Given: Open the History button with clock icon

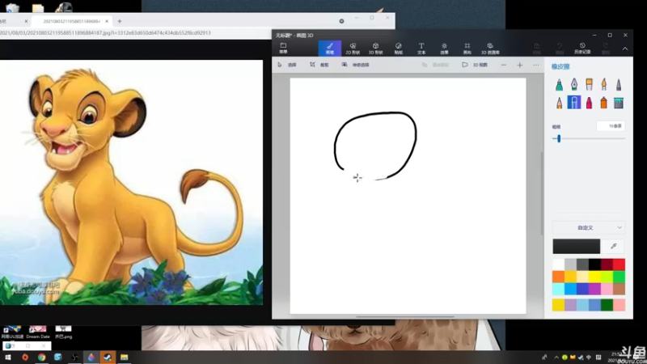Looking at the screenshot, I should pos(582,49).
